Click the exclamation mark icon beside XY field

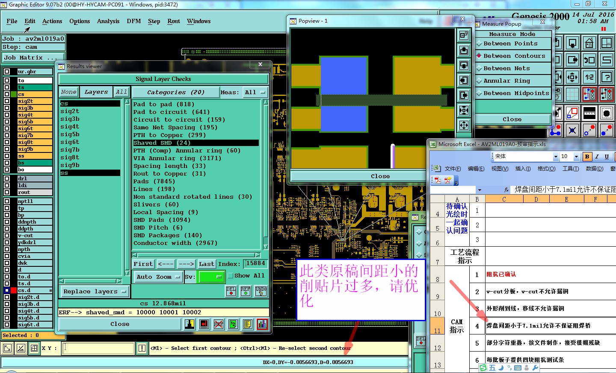click(142, 348)
